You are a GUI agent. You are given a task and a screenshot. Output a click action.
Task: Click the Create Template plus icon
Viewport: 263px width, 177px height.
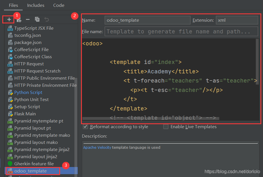(9, 20)
